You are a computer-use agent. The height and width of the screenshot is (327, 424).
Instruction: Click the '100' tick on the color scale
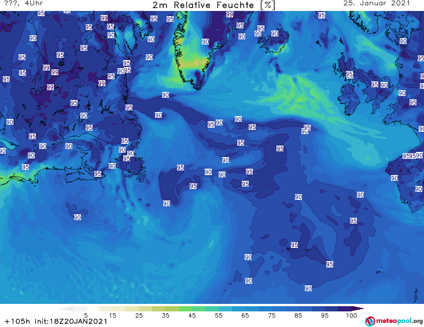click(x=351, y=315)
